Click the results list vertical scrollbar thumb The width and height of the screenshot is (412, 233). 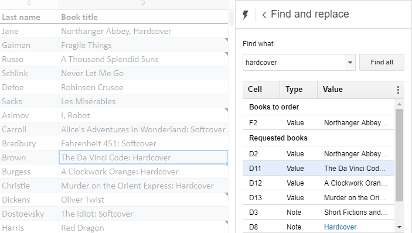tap(399, 155)
